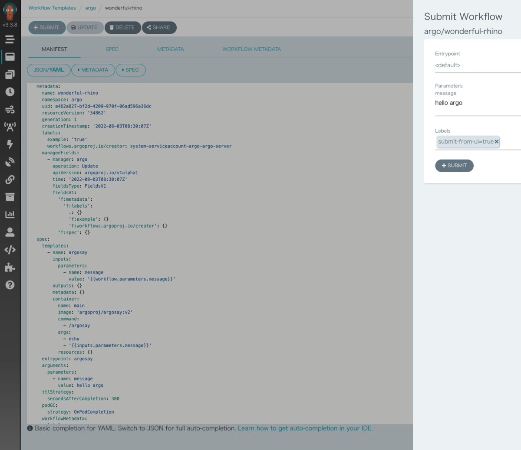Open Cron Workflows clock icon
The height and width of the screenshot is (450, 521).
(10, 92)
